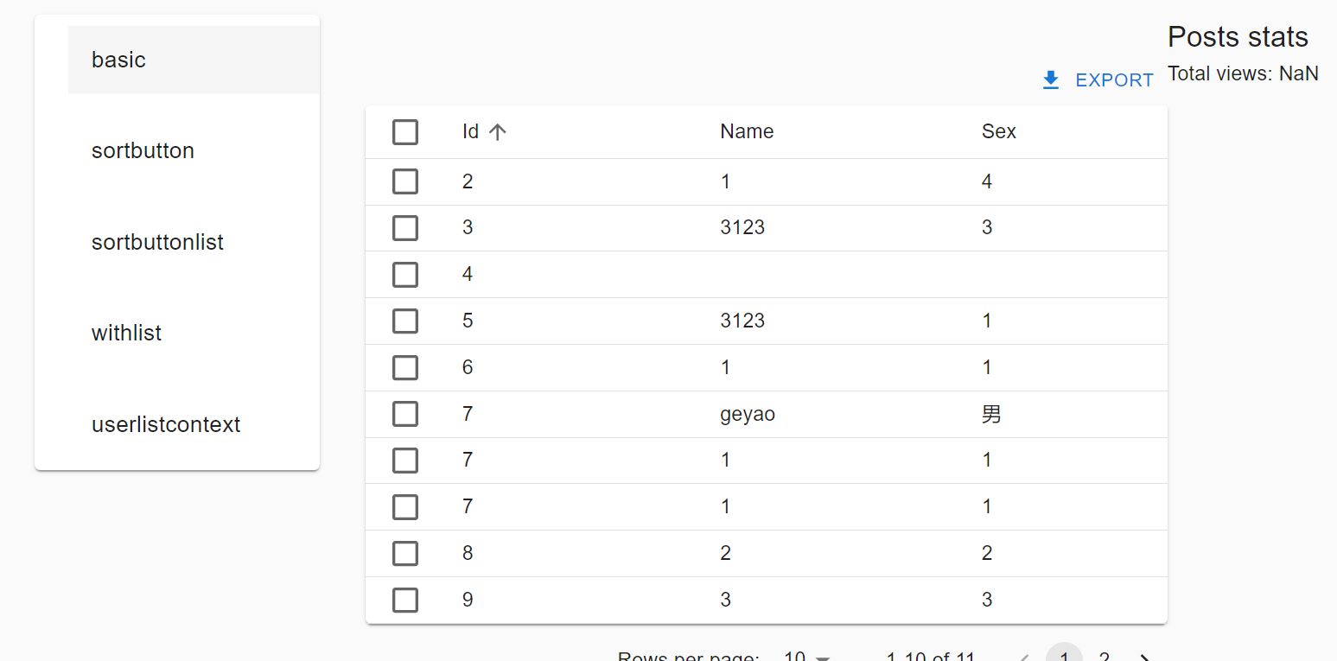Select the row with empty Name, Id 4
The width and height of the screenshot is (1337, 661).
click(x=405, y=274)
